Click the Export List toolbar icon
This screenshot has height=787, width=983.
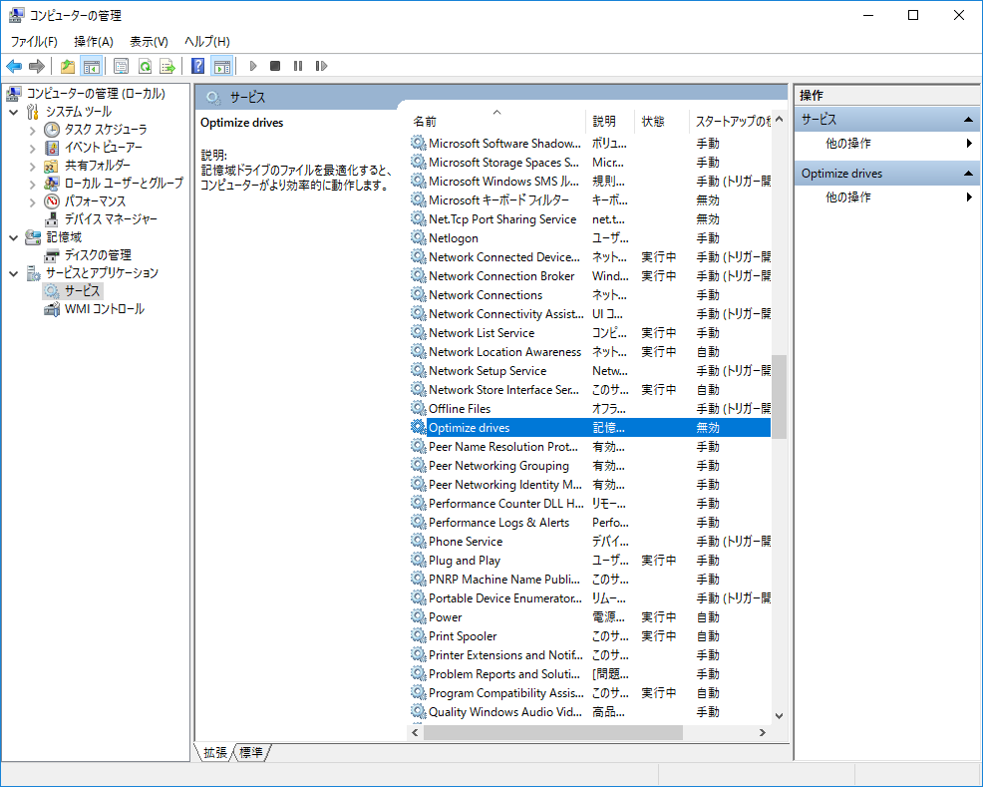tap(167, 66)
